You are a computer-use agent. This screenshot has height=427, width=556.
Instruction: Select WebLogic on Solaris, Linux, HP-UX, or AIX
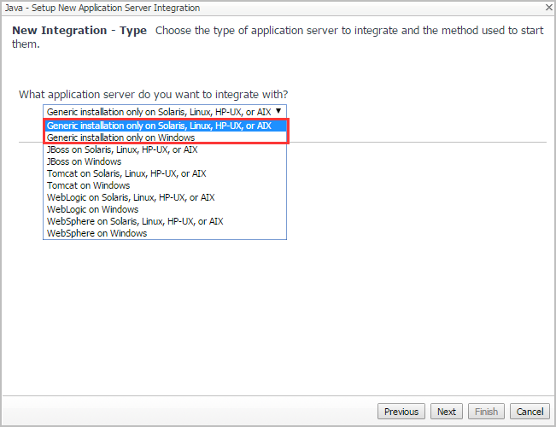click(131, 197)
